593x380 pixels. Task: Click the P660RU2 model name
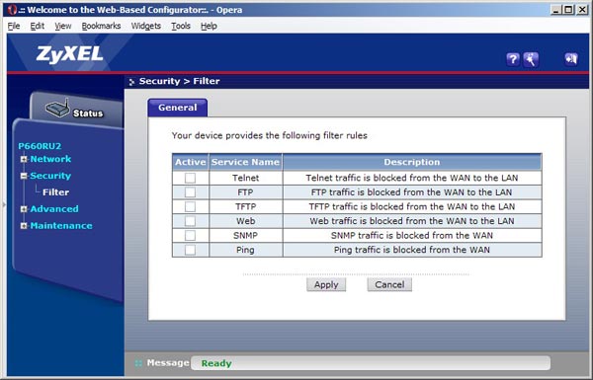pyautogui.click(x=40, y=146)
